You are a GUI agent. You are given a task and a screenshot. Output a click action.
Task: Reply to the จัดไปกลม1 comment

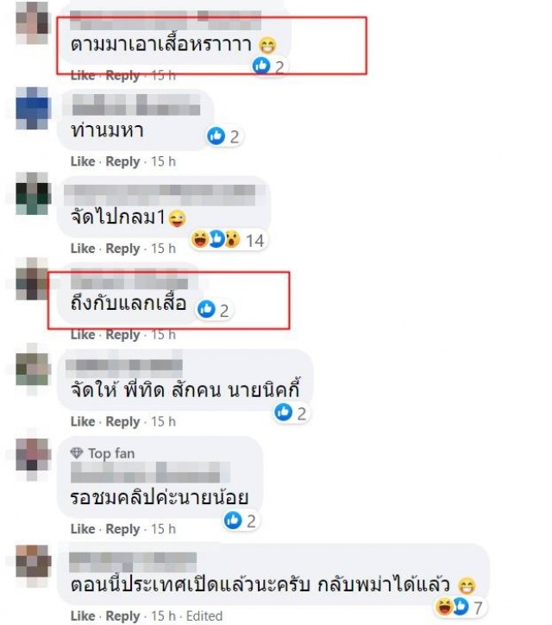[x=122, y=249]
